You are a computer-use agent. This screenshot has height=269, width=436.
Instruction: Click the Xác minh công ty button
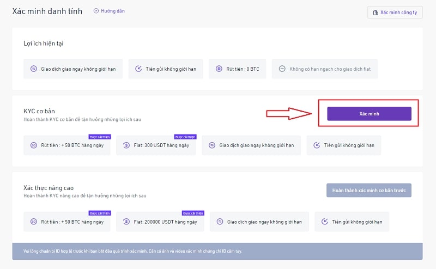[x=395, y=12]
